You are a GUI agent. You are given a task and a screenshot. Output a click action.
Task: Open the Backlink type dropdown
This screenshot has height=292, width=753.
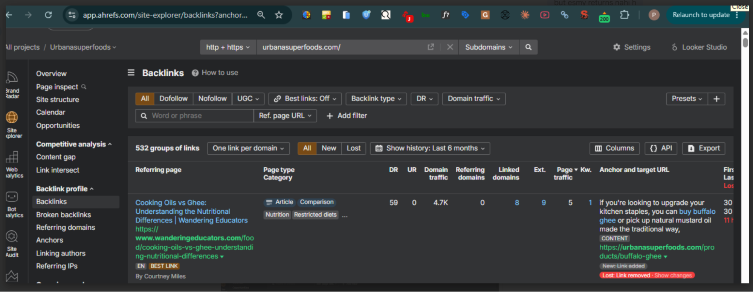(x=376, y=99)
